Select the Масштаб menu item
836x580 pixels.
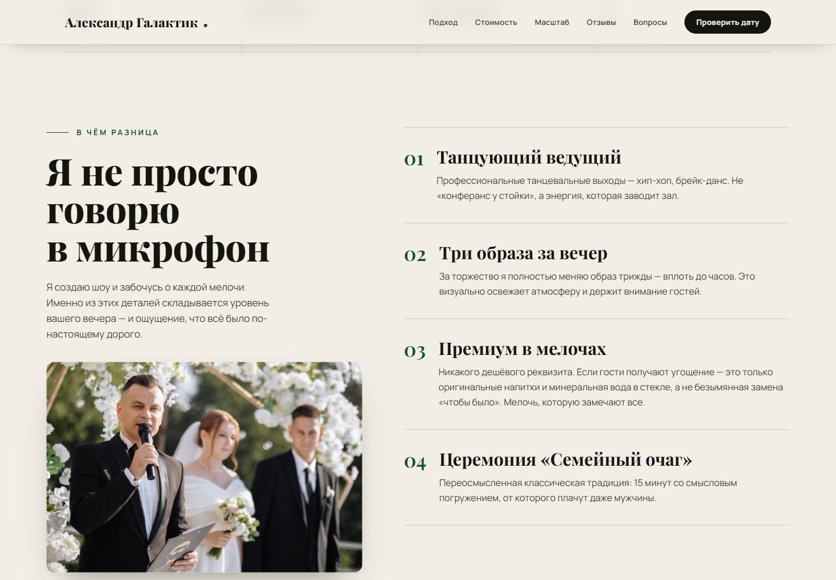552,23
